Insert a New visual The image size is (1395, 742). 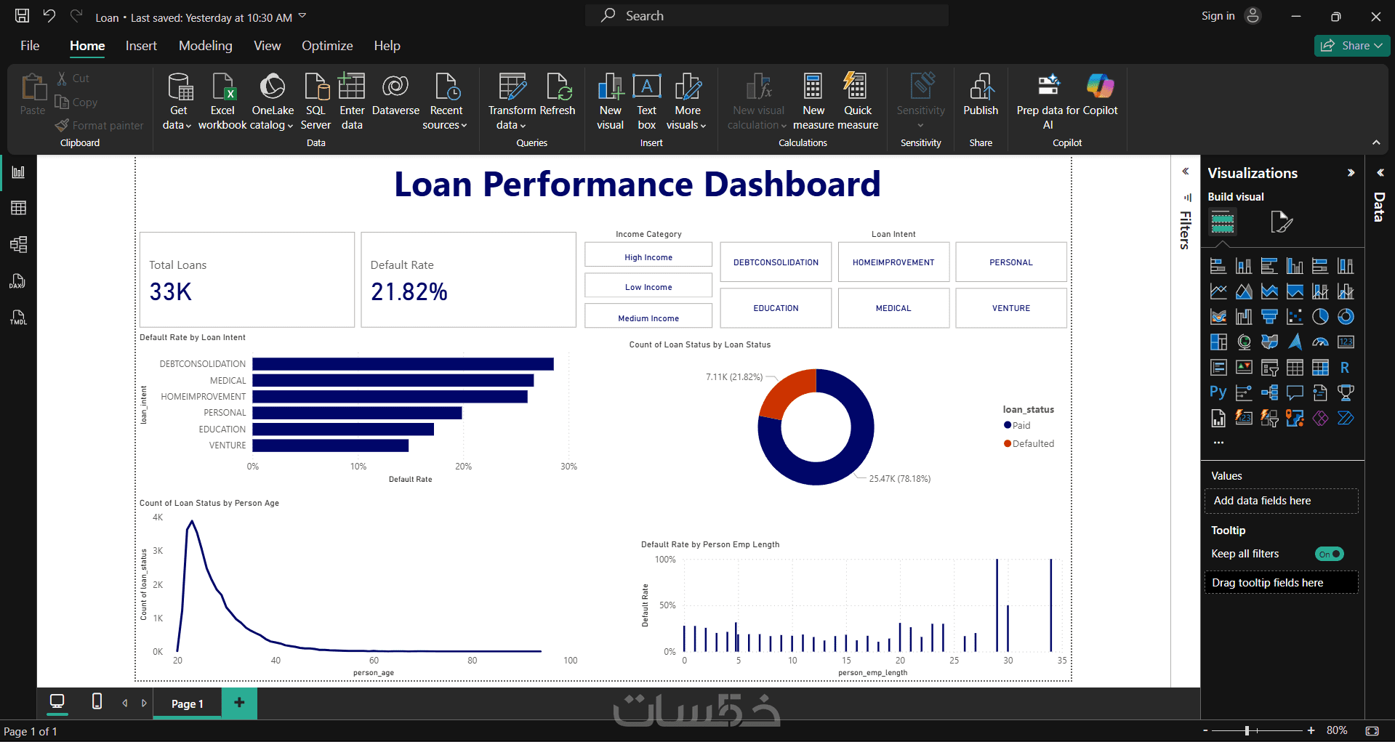[611, 102]
